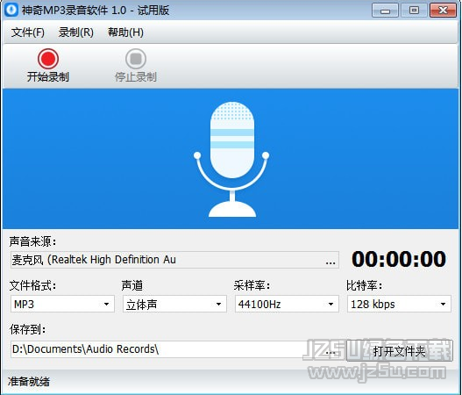The image size is (462, 395).
Task: Click the gray Stop Recording icon
Action: (136, 59)
